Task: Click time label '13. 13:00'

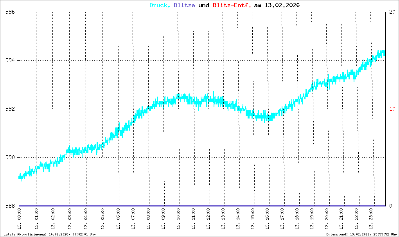Action: [223, 219]
